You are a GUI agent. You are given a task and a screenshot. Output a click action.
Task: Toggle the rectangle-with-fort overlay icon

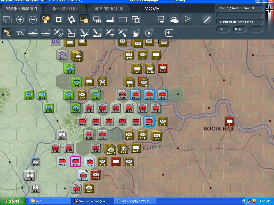click(x=136, y=19)
